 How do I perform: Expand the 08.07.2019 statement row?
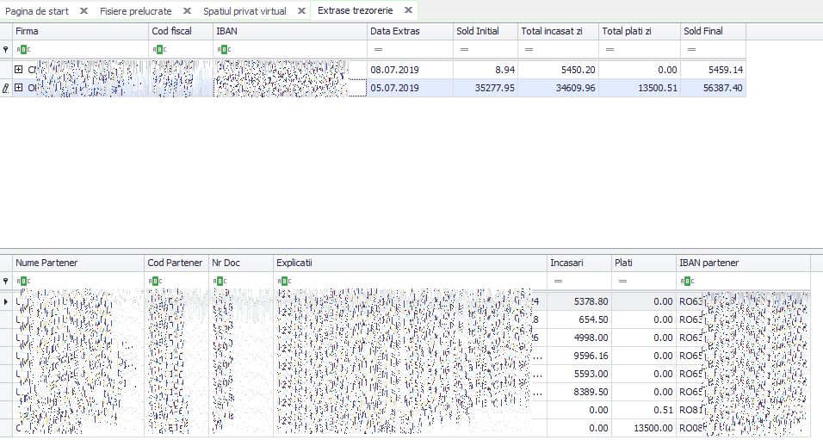[x=19, y=69]
